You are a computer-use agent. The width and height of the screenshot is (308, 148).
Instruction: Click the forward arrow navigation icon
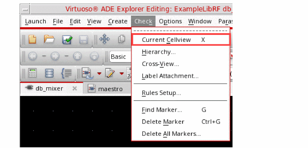(55, 57)
